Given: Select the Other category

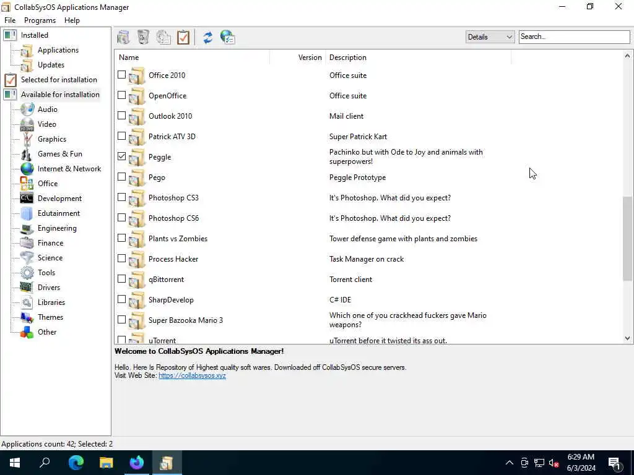Looking at the screenshot, I should tap(47, 332).
